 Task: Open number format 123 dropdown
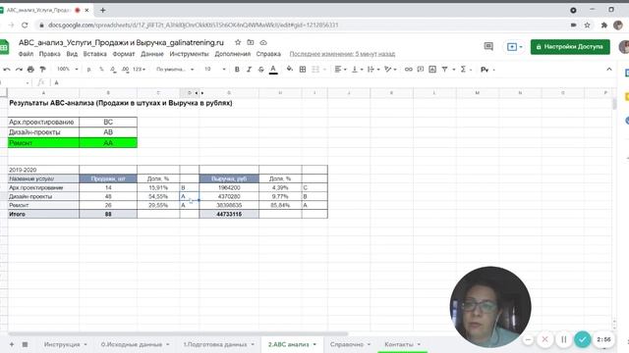tap(139, 70)
